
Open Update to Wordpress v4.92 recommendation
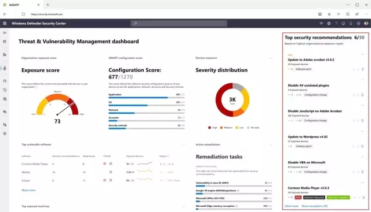click(308, 137)
